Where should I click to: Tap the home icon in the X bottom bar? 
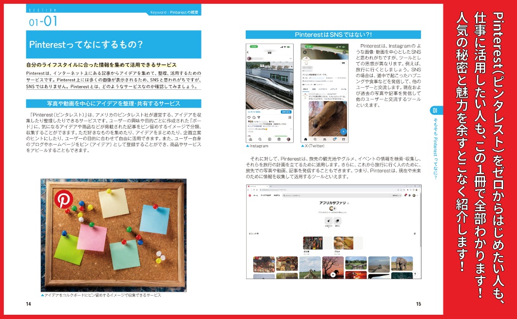(305, 139)
